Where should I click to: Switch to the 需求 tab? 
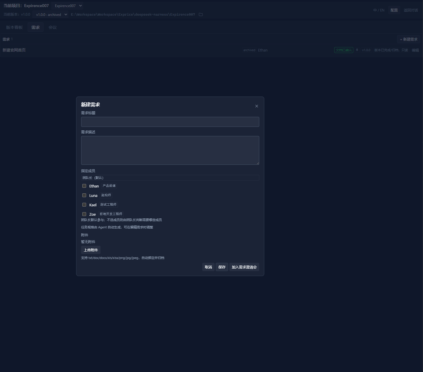click(x=36, y=27)
